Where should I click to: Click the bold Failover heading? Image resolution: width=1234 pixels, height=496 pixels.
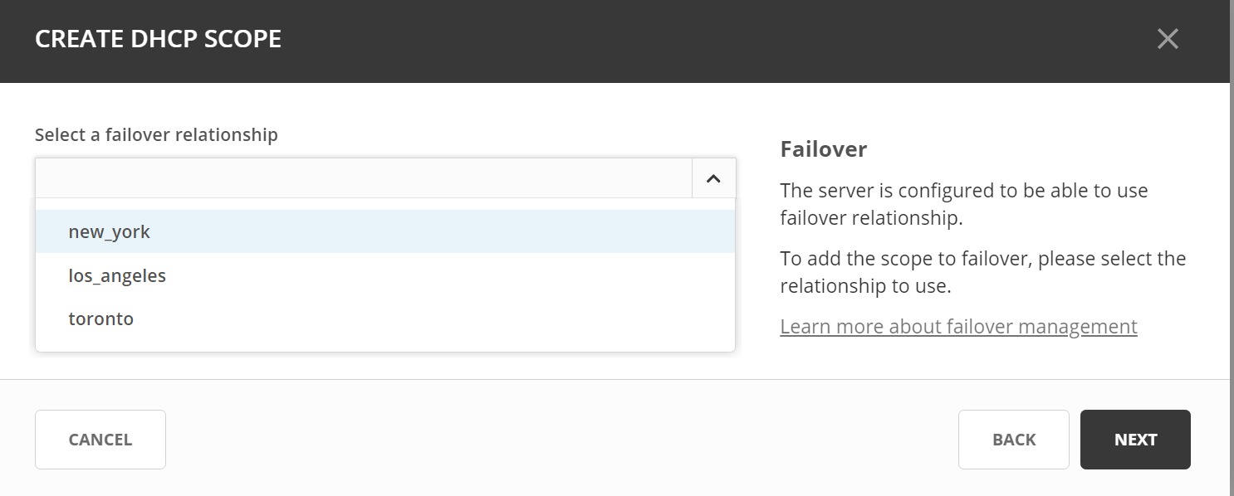(x=823, y=149)
